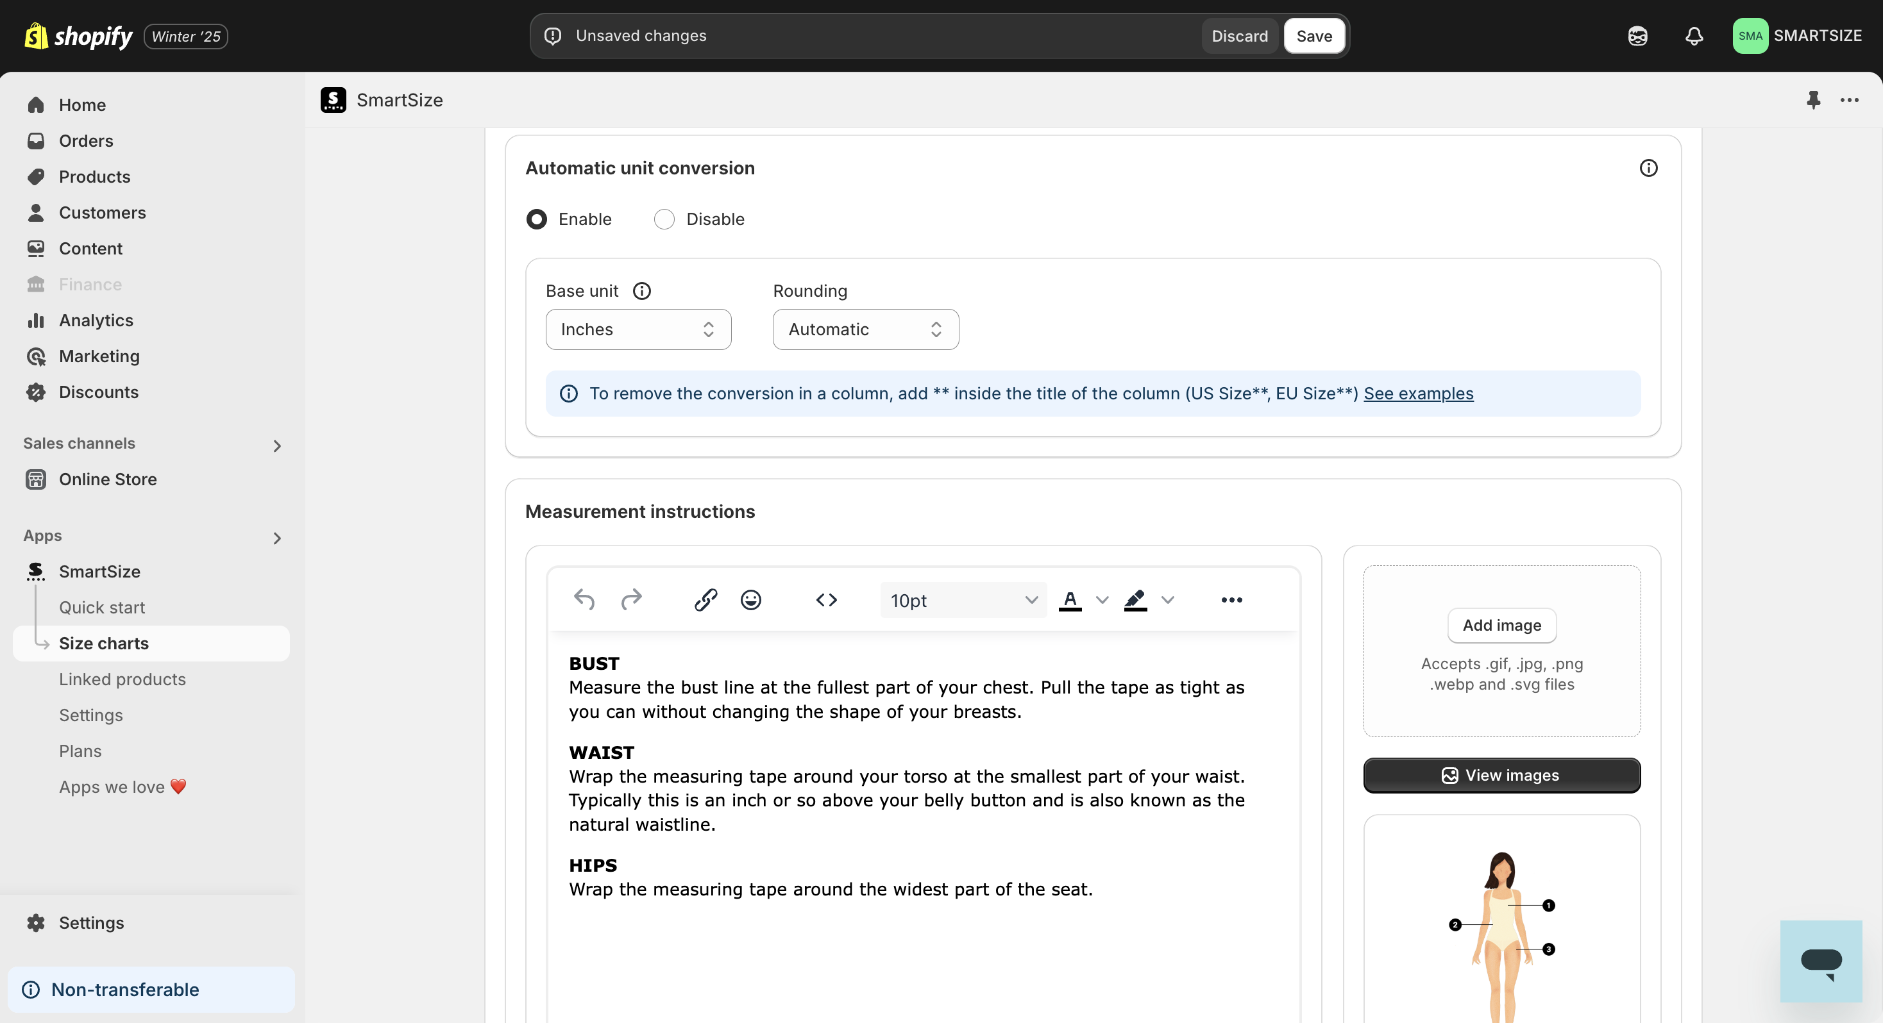Open the notifications bell
This screenshot has height=1023, width=1883.
(1694, 36)
